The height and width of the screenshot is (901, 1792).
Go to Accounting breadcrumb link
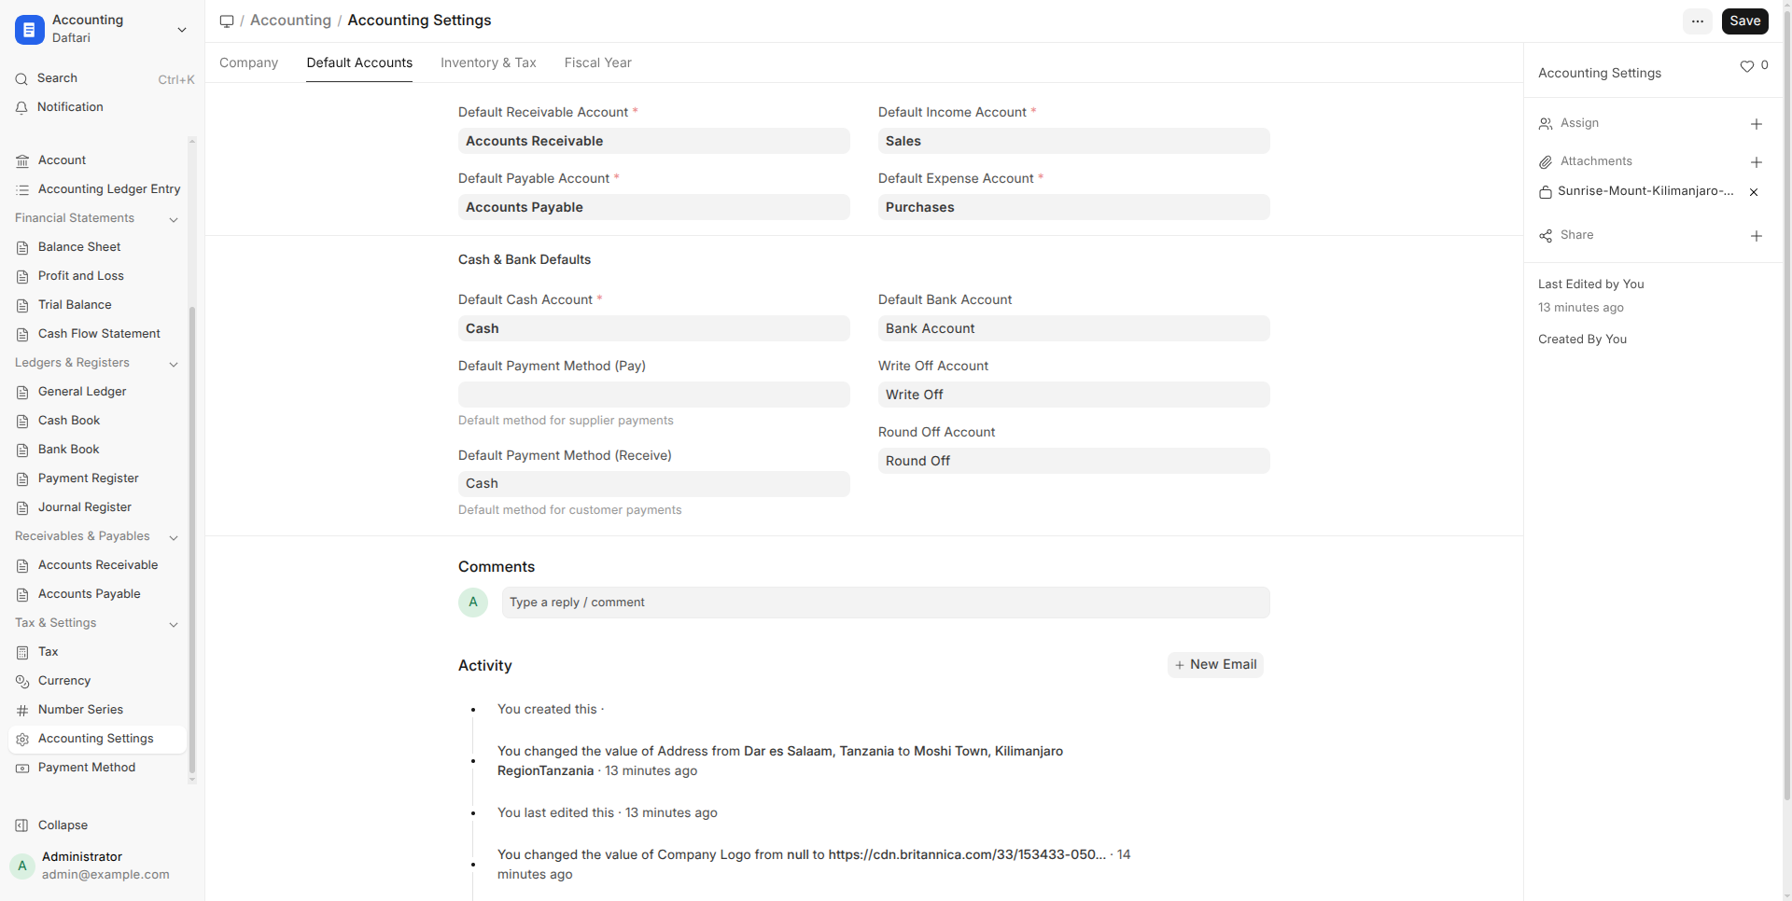click(290, 21)
